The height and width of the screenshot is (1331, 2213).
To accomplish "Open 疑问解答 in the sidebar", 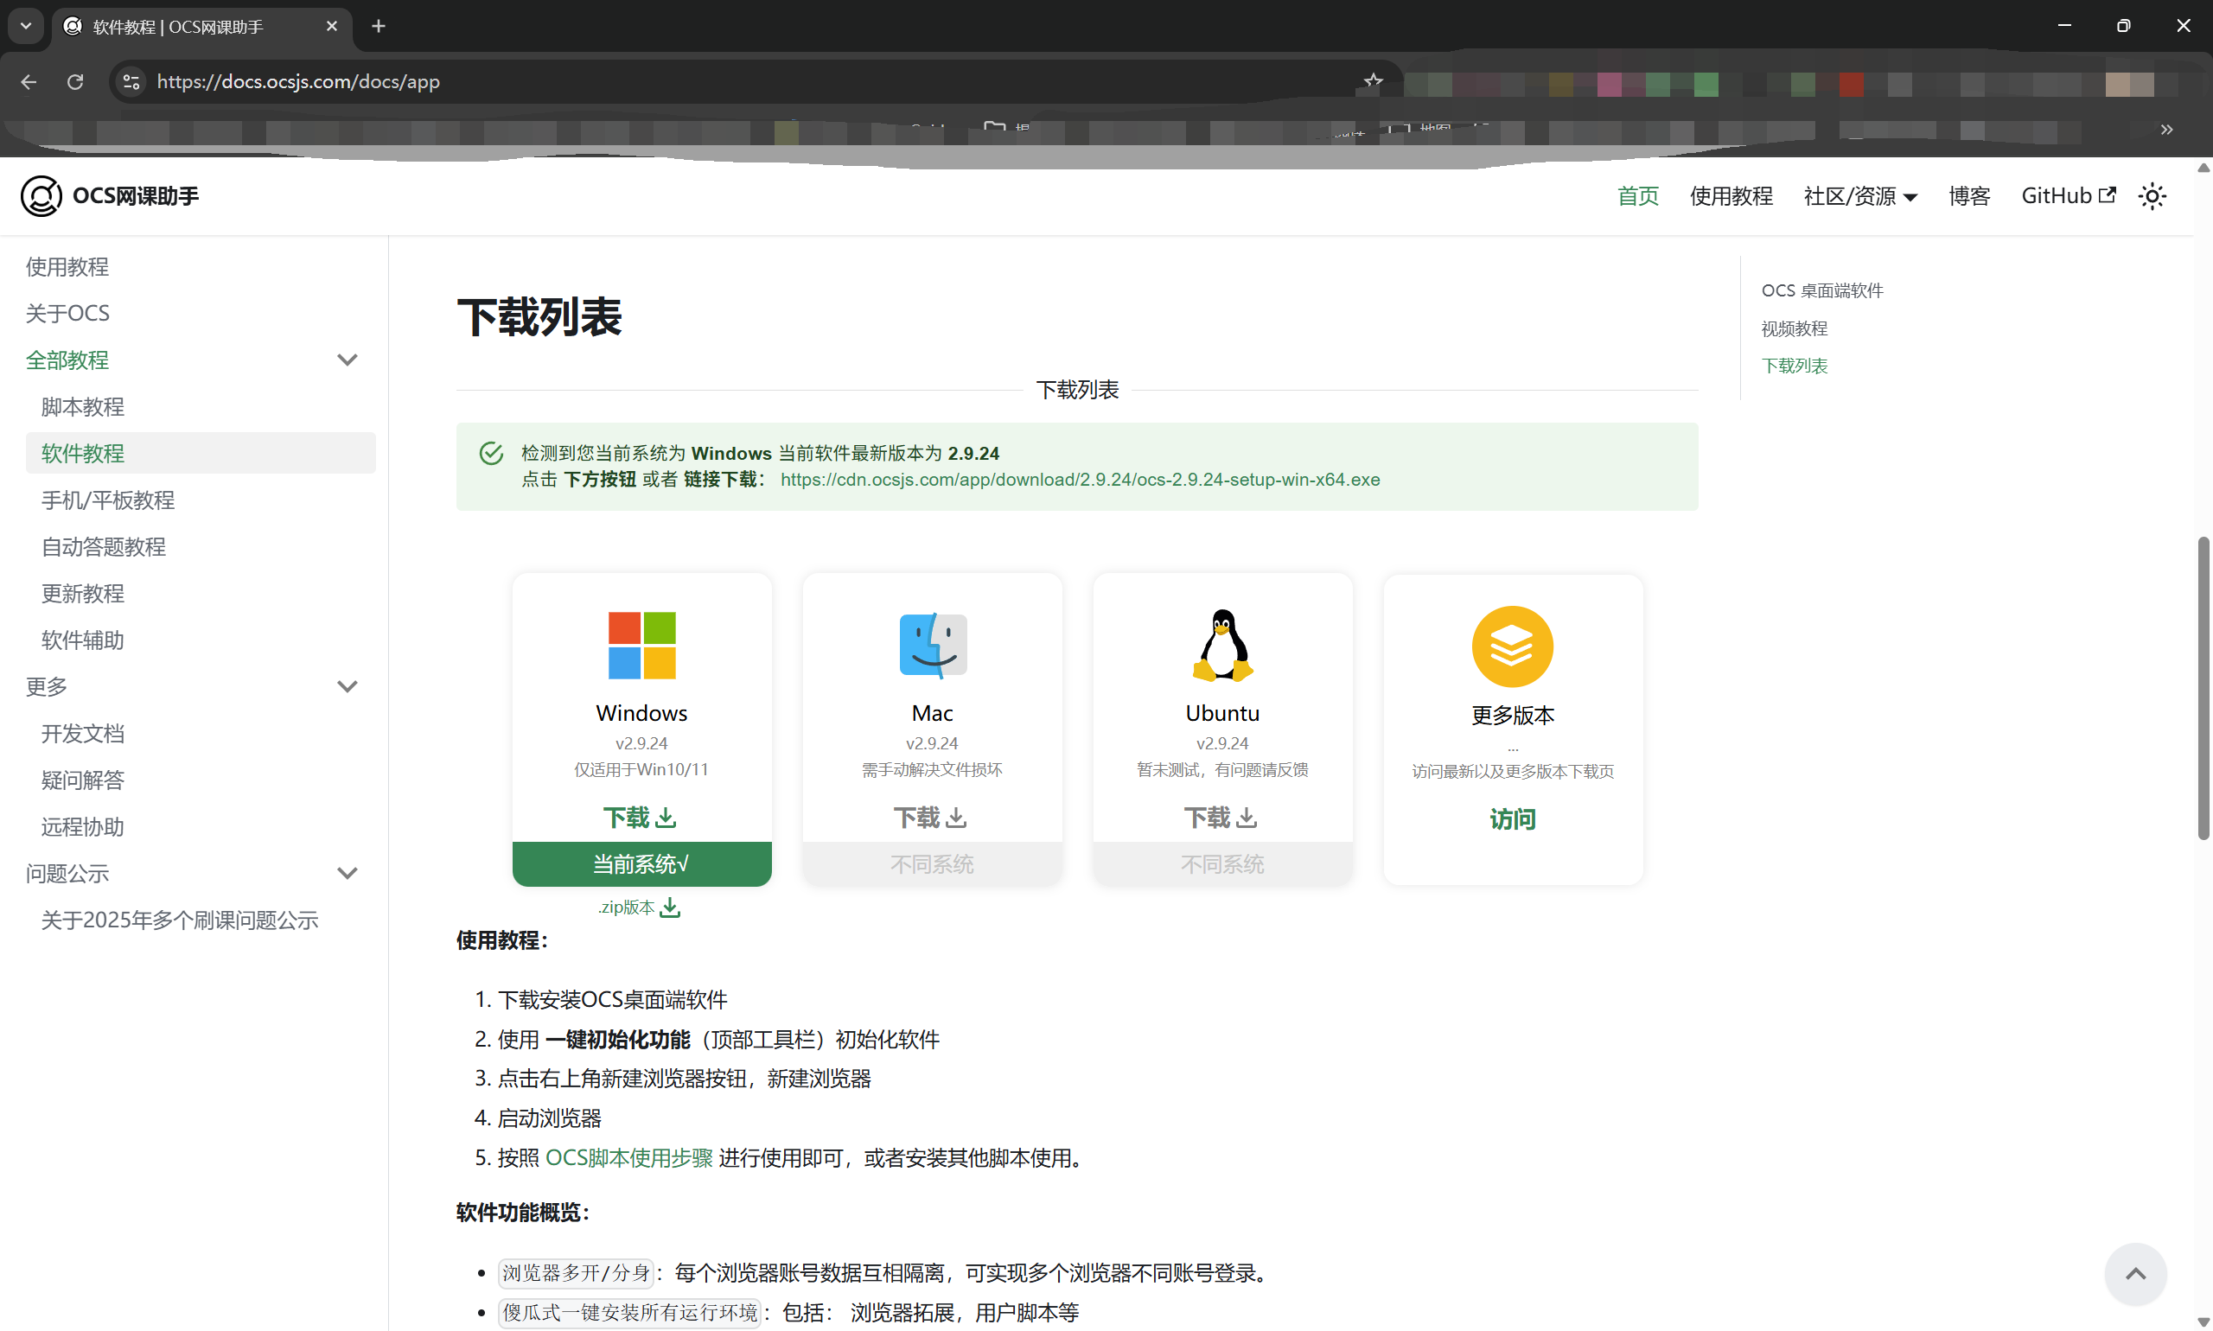I will coord(82,780).
